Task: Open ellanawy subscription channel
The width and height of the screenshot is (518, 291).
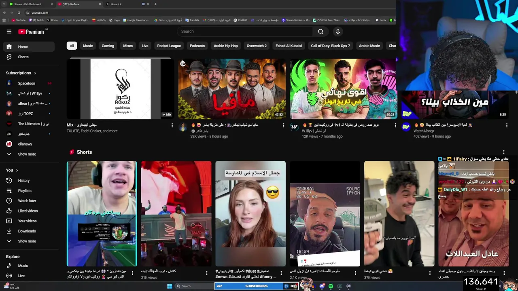Action: point(28,144)
